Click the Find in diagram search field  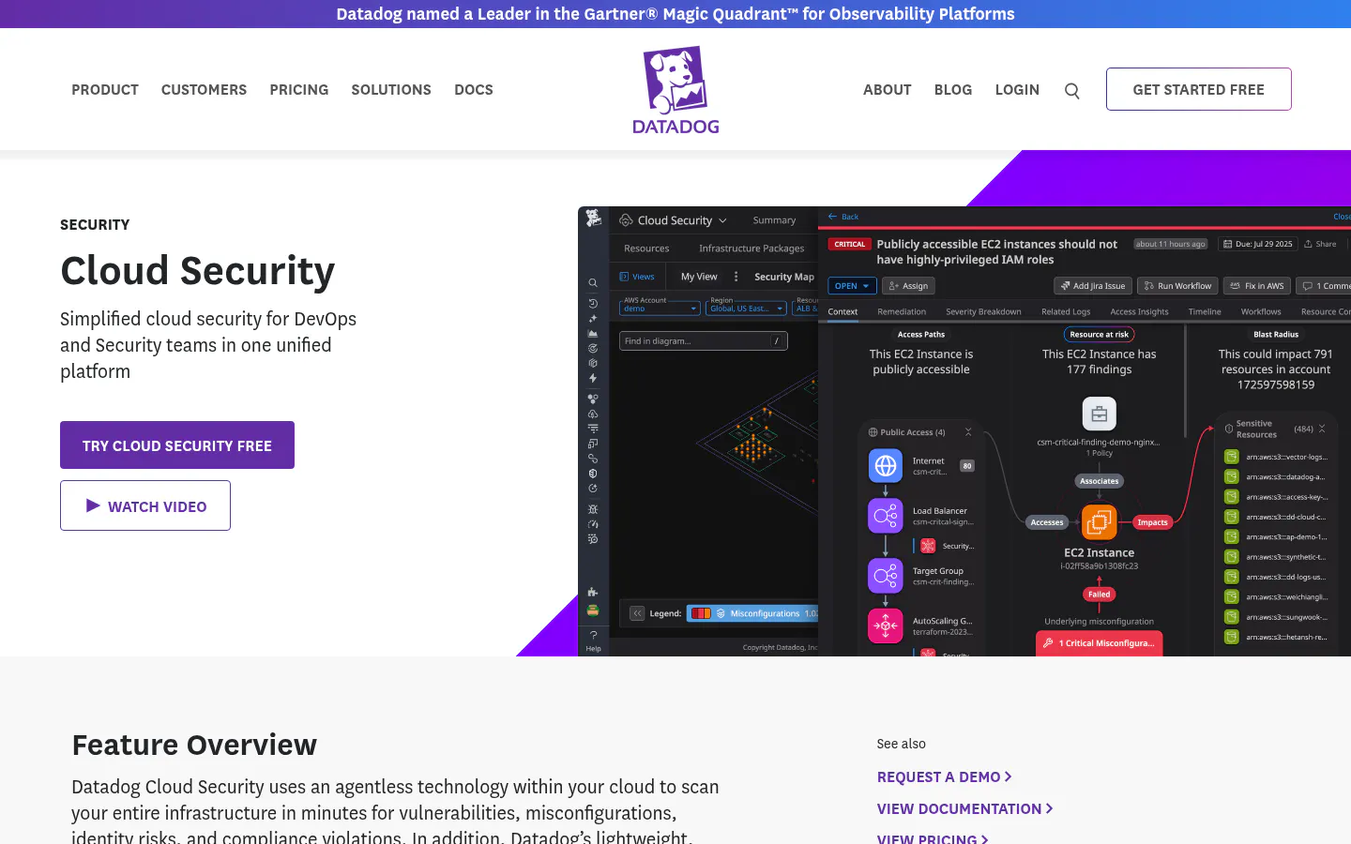(703, 341)
